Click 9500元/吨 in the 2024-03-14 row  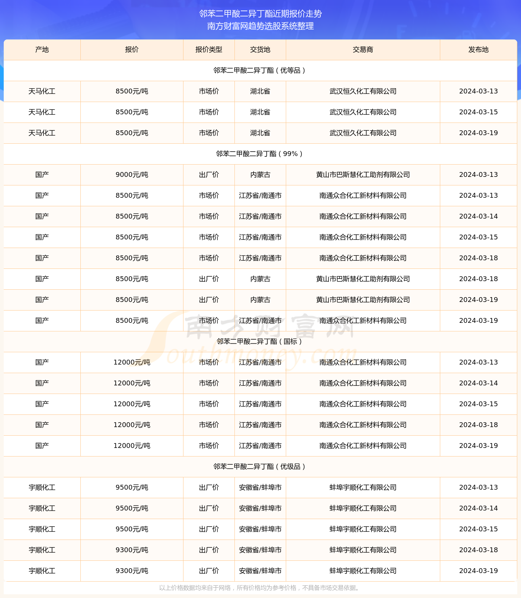(132, 508)
